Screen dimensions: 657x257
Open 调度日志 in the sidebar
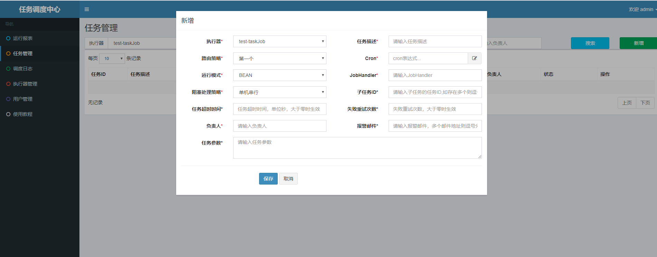coord(40,69)
